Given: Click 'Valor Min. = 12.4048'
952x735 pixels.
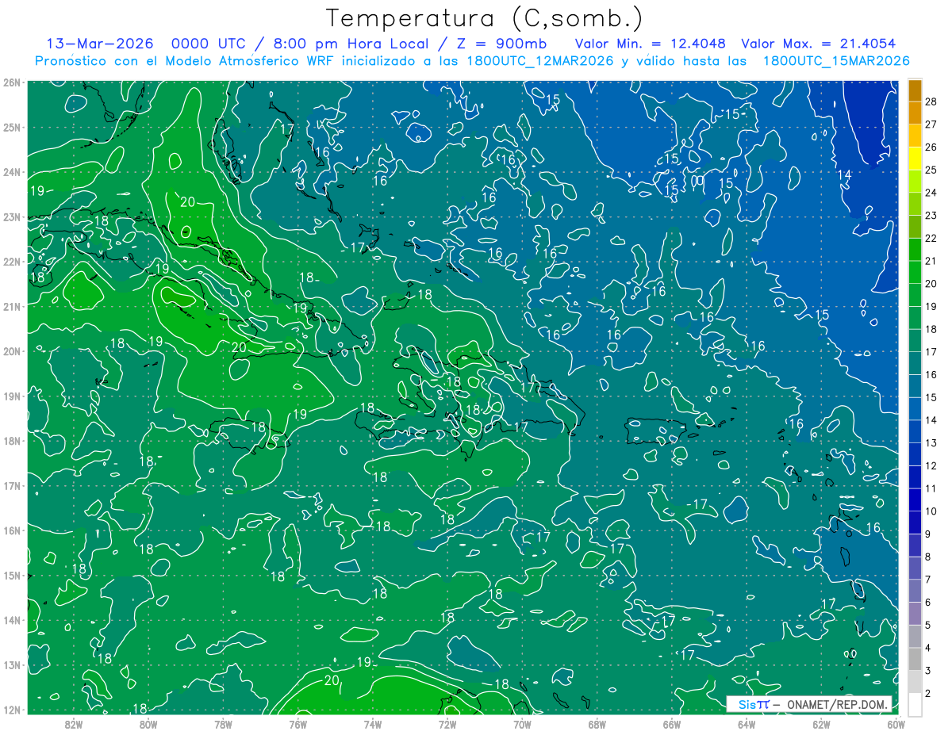Looking at the screenshot, I should [650, 44].
